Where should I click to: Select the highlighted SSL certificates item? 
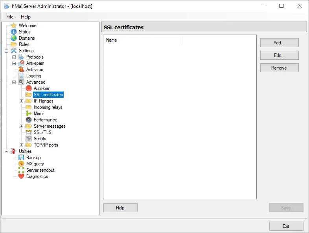[x=48, y=95]
